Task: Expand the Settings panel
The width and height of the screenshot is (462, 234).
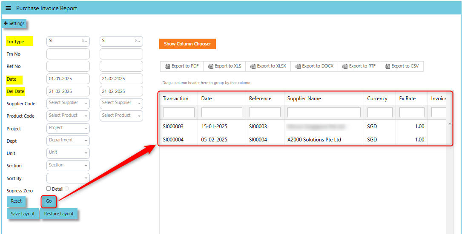Action: point(14,23)
